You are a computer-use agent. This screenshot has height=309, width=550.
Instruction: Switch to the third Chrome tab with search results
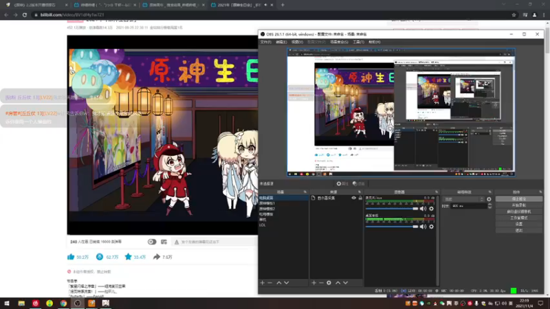[x=173, y=5]
